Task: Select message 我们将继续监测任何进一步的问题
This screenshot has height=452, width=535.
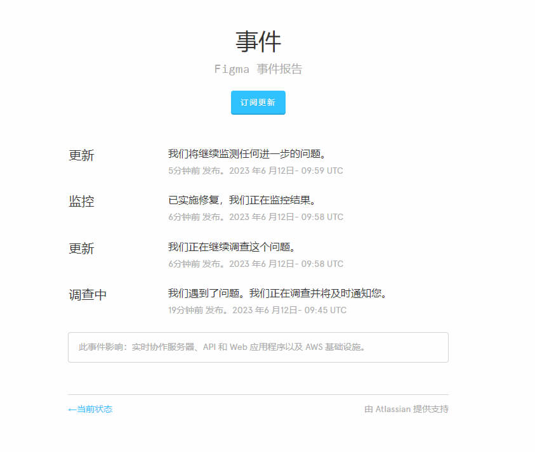Action: click(247, 154)
